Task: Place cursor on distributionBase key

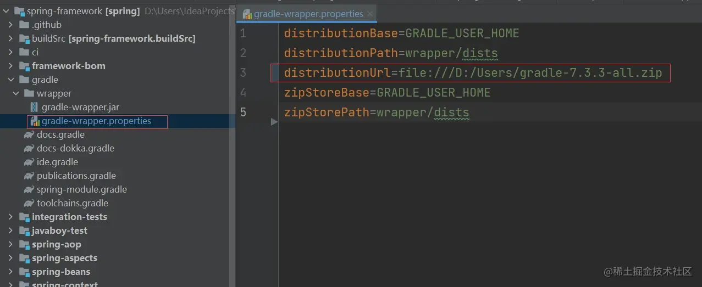Action: (x=341, y=33)
